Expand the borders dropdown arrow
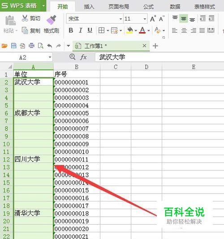Image resolution: width=224 pixels, height=239 pixels. pos(108,30)
